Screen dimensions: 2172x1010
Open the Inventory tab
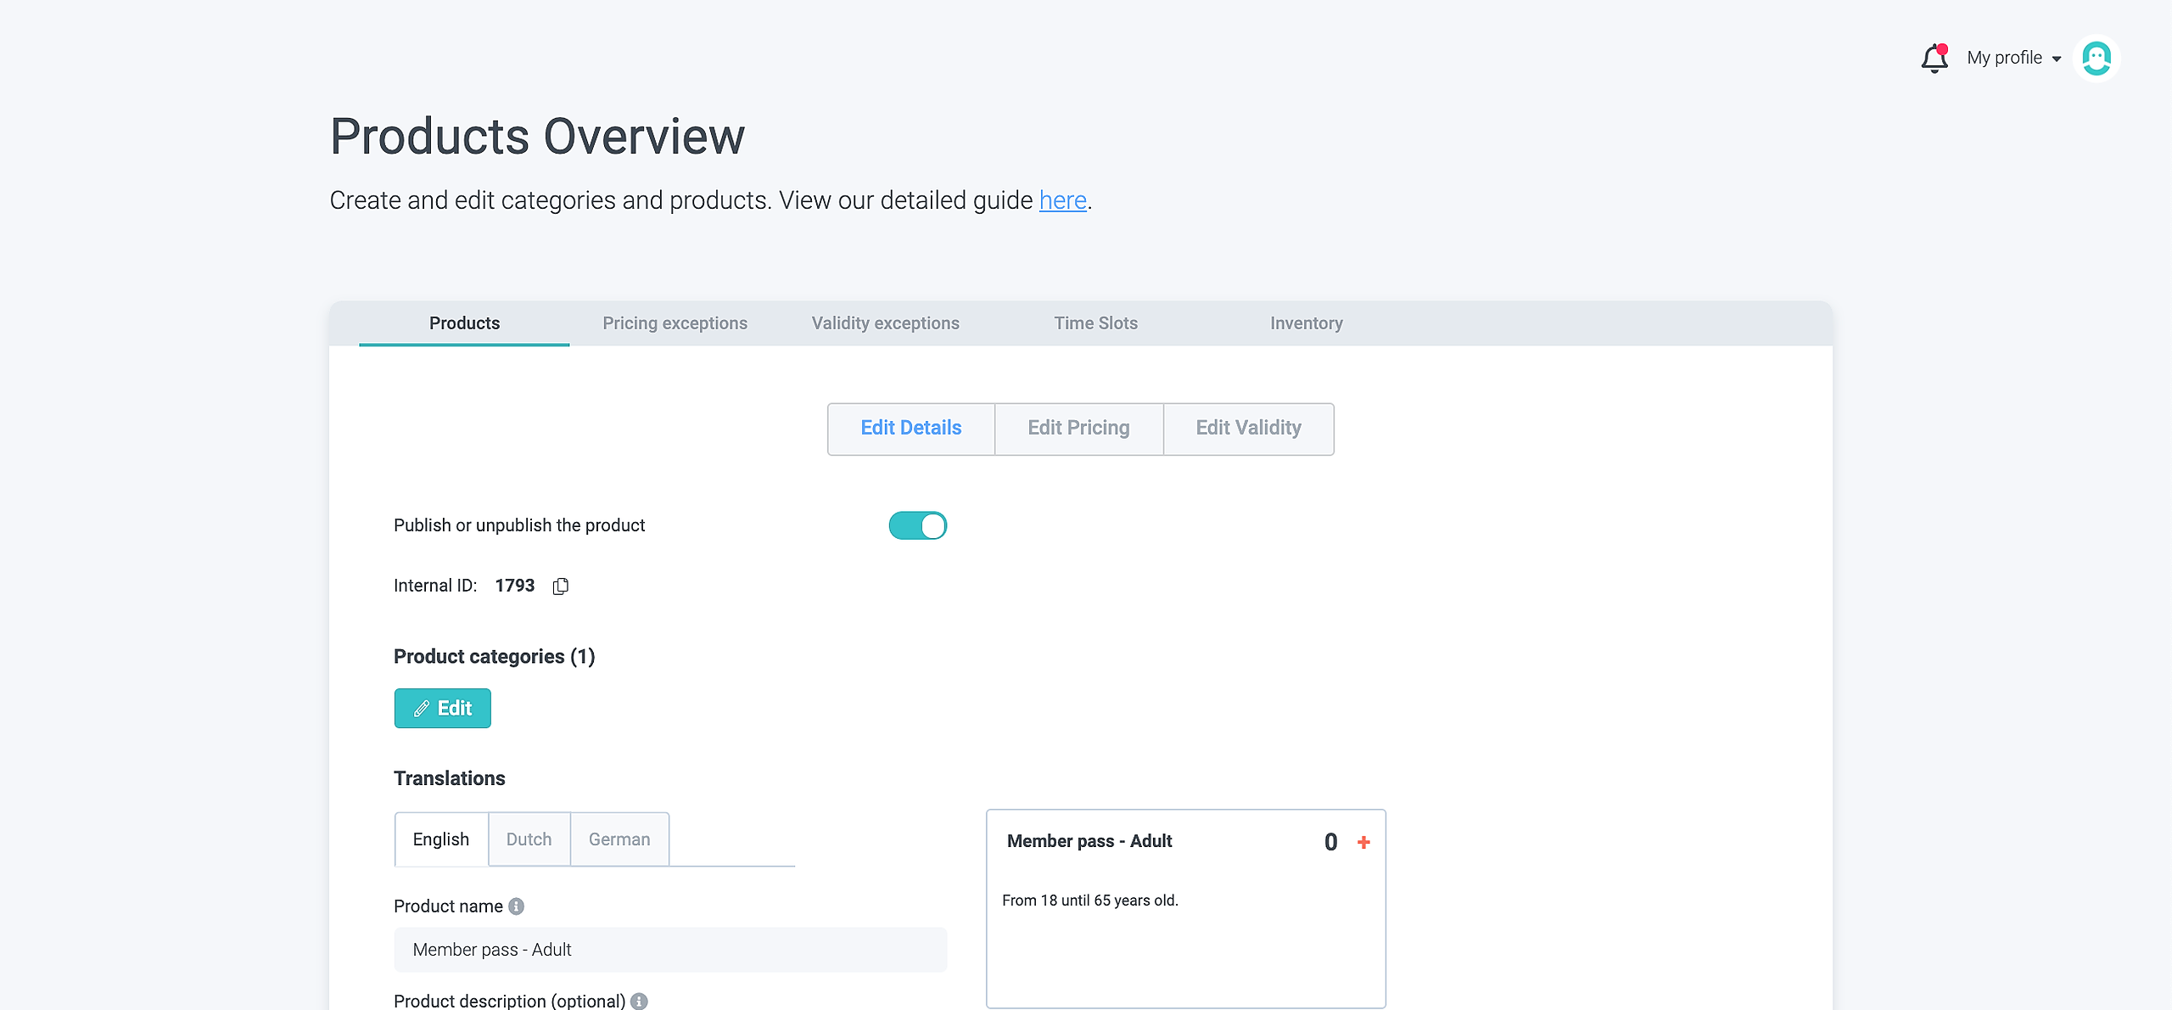point(1306,323)
